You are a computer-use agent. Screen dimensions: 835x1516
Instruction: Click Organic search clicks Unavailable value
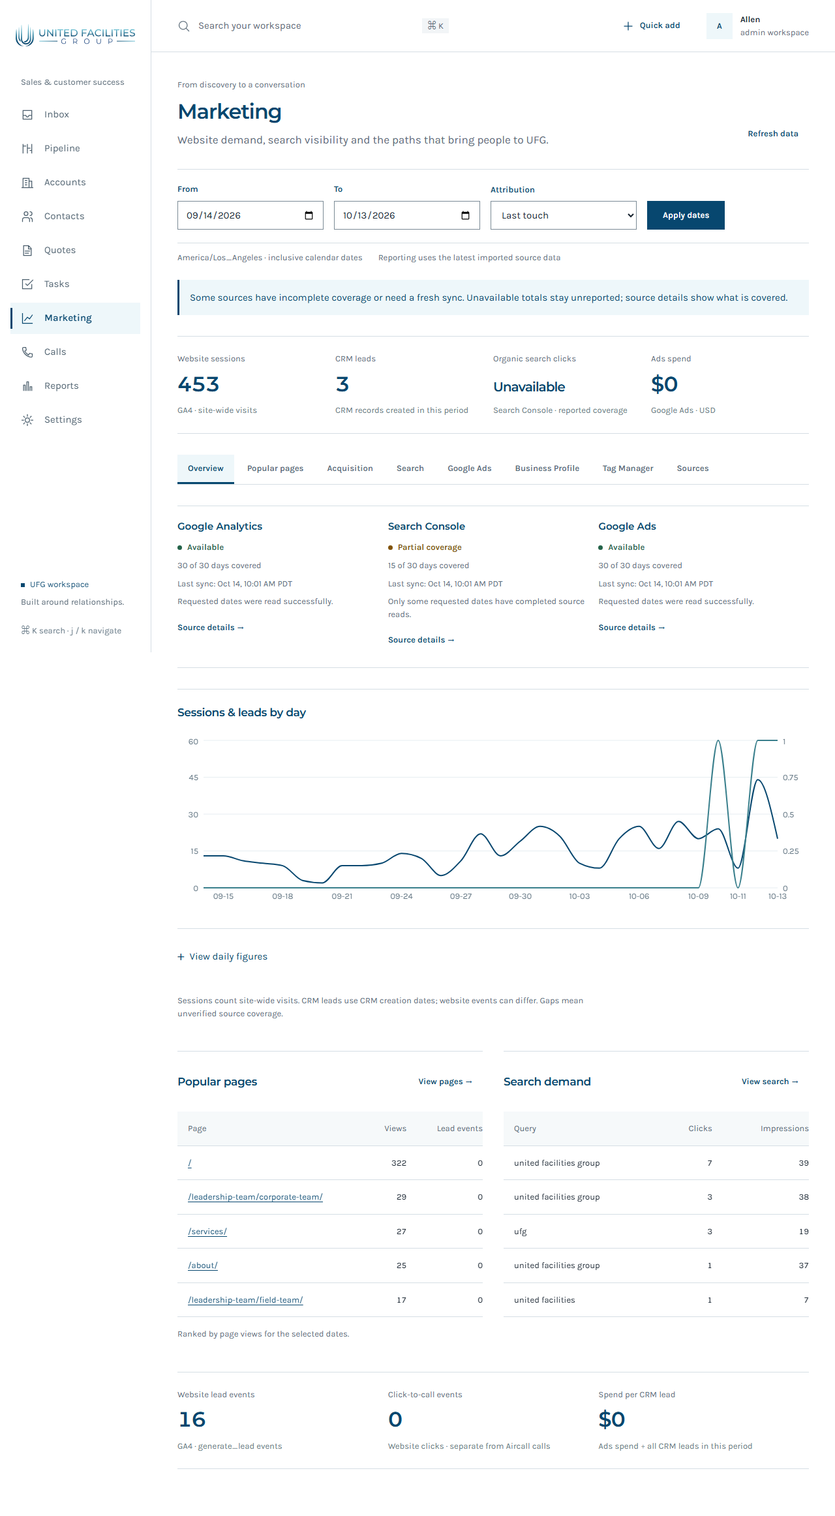[529, 387]
